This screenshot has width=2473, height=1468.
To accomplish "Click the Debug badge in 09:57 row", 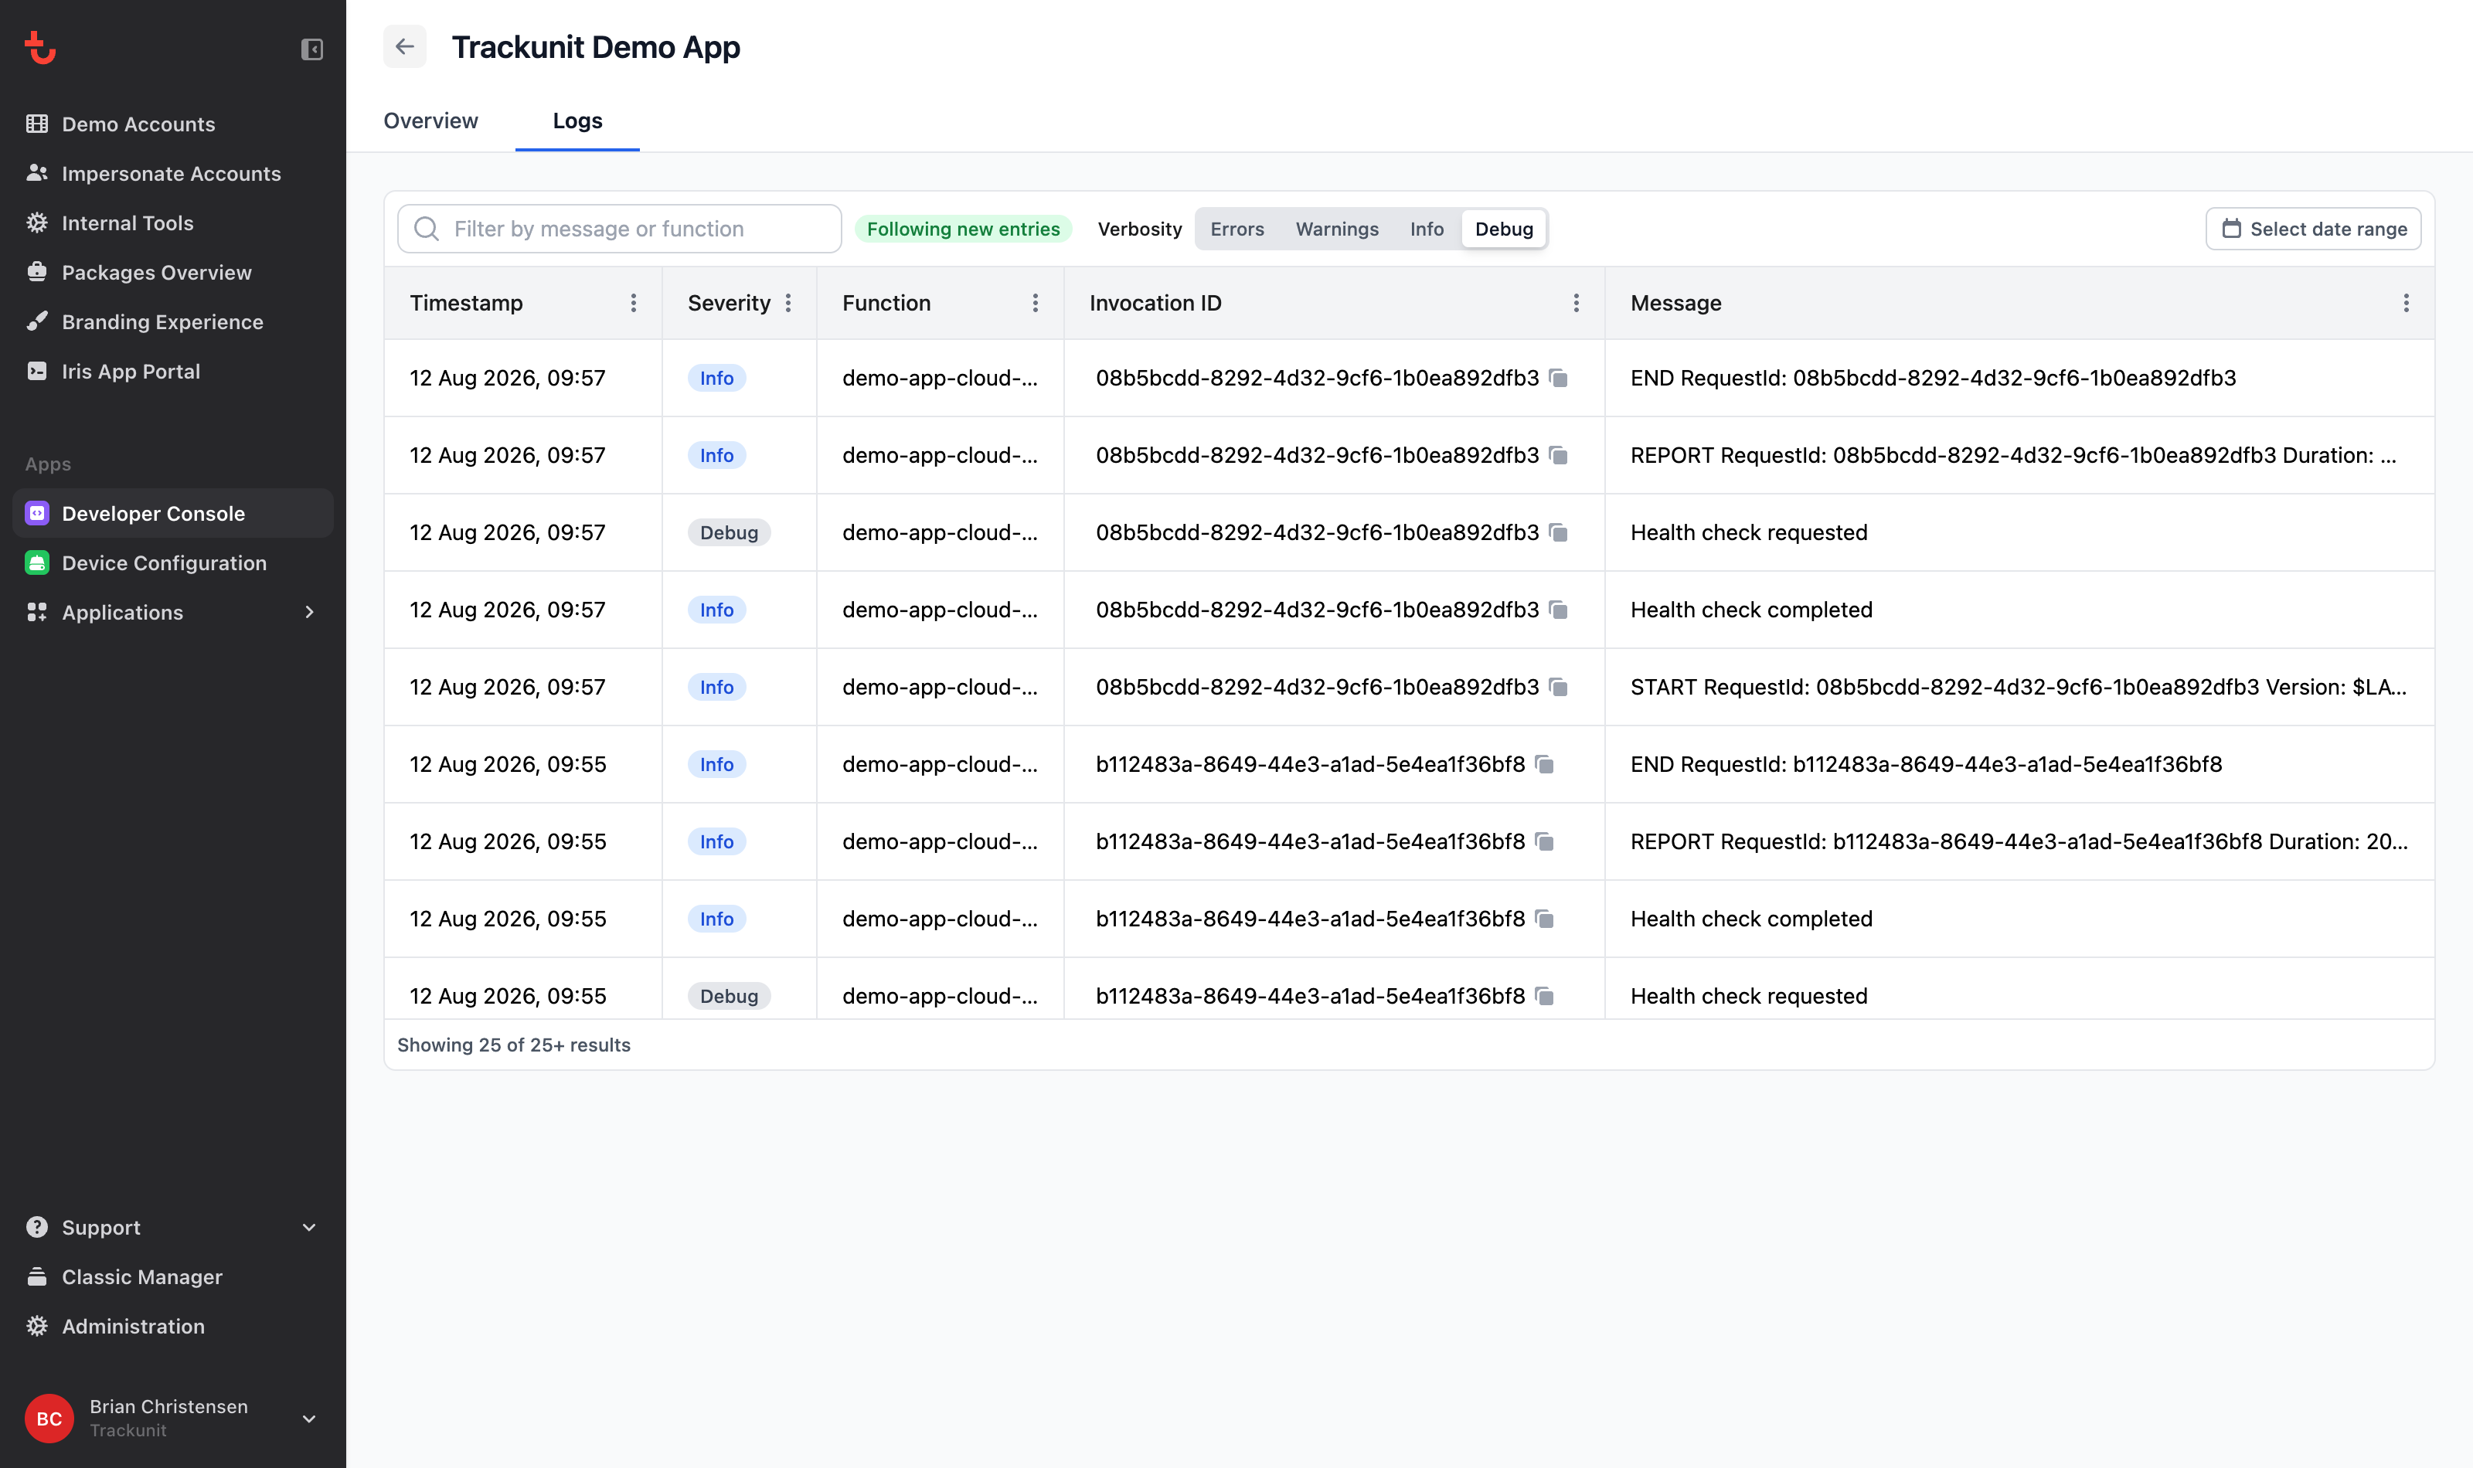I will click(x=729, y=532).
